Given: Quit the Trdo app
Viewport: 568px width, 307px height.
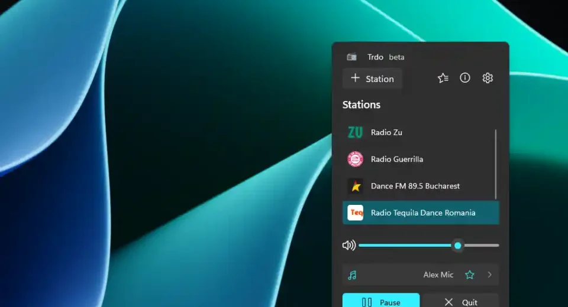Looking at the screenshot, I should [x=460, y=302].
